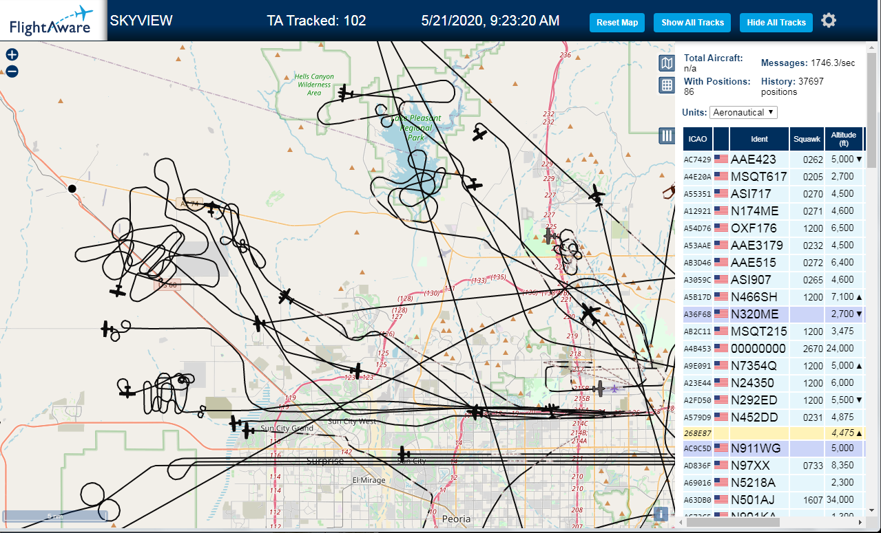Select the gray aircraft icon near 215B
Image resolution: width=881 pixels, height=533 pixels.
tap(600, 389)
